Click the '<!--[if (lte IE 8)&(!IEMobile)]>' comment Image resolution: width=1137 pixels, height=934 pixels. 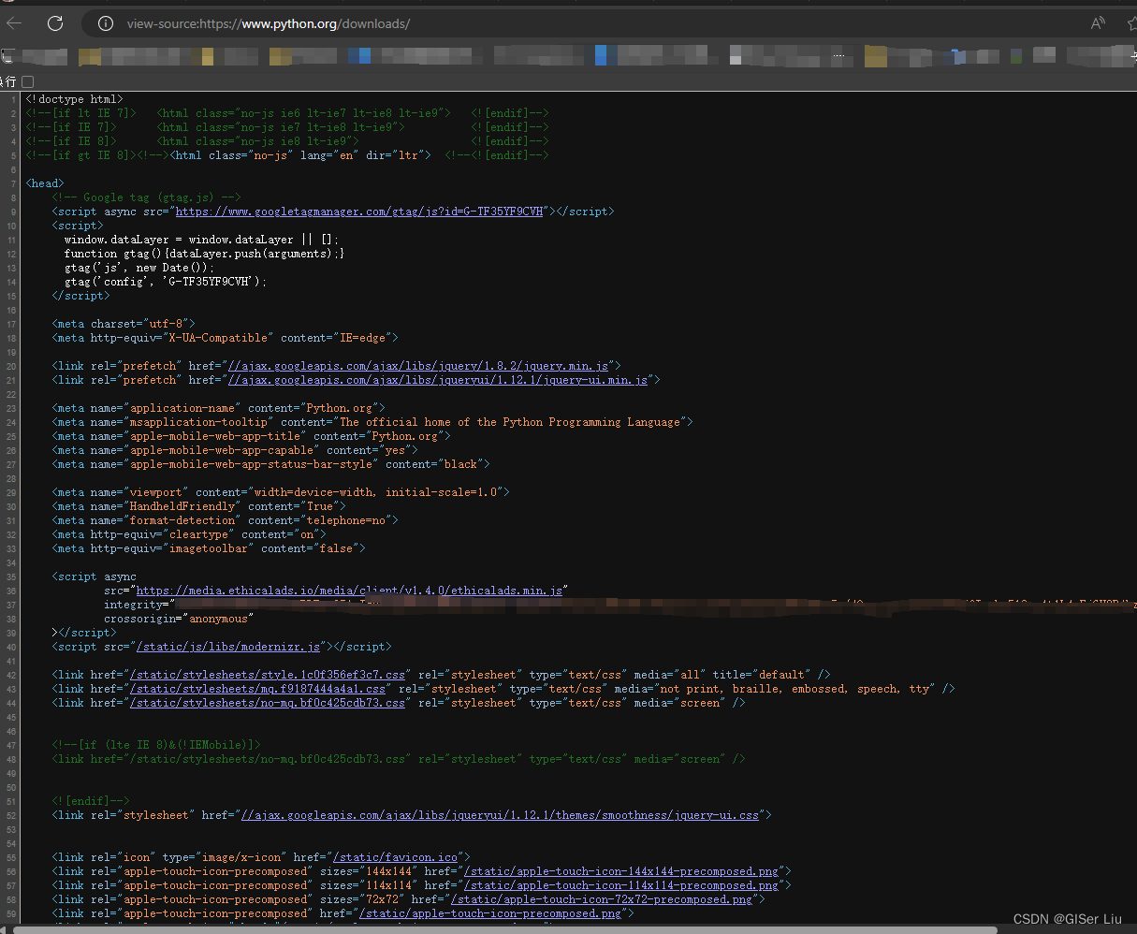(x=156, y=745)
